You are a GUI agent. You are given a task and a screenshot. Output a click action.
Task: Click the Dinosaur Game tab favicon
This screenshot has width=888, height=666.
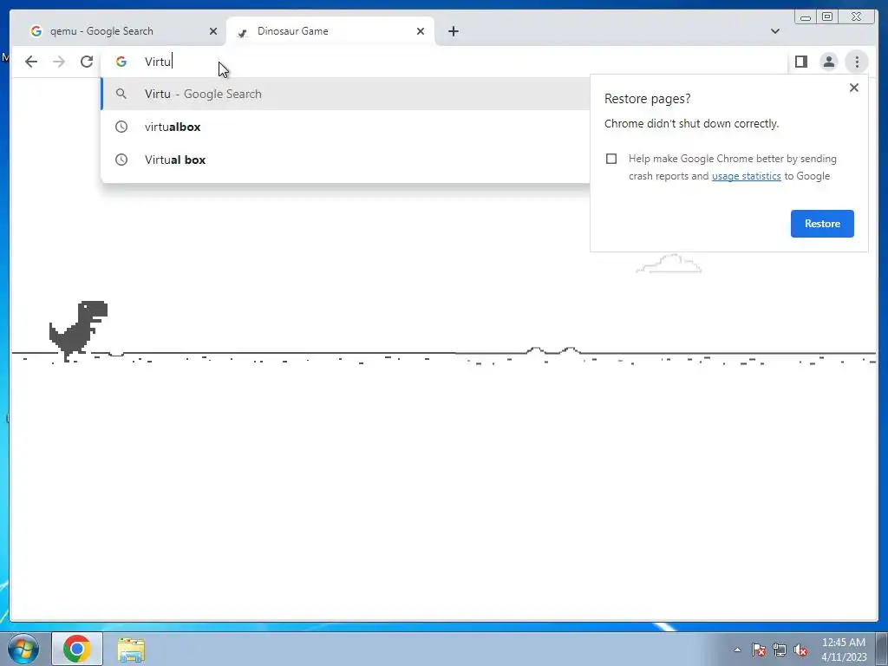click(x=243, y=32)
